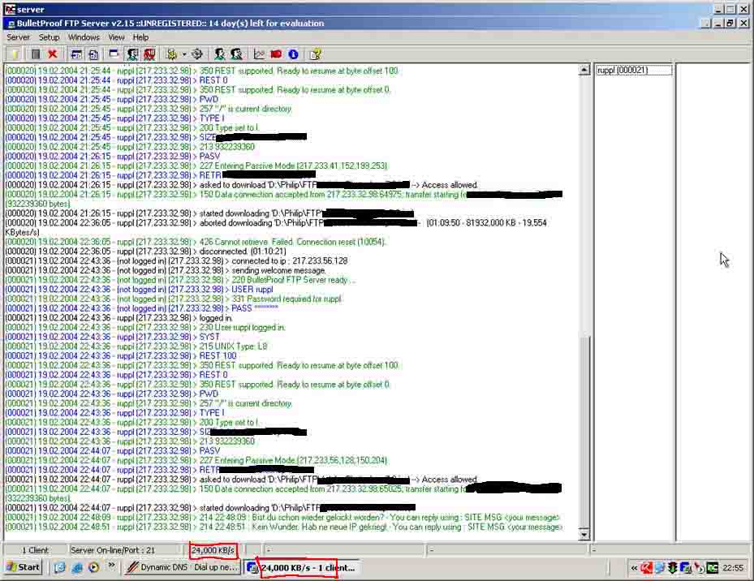Click the go online lightbulb toolbar icon
This screenshot has height=581, width=754.
pyautogui.click(x=15, y=54)
